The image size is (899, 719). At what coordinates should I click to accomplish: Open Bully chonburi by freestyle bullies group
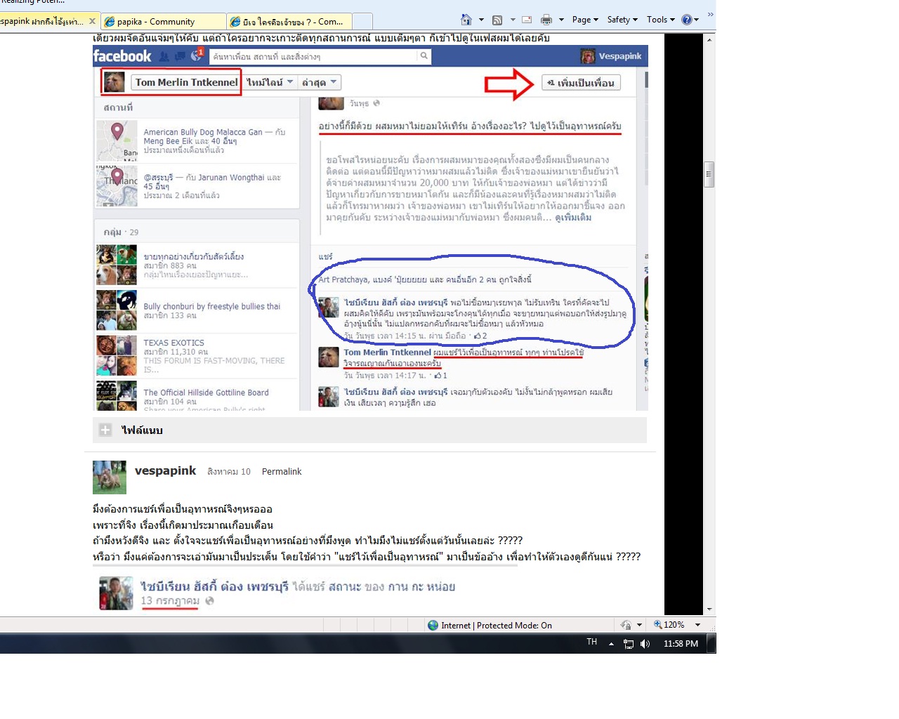point(212,306)
